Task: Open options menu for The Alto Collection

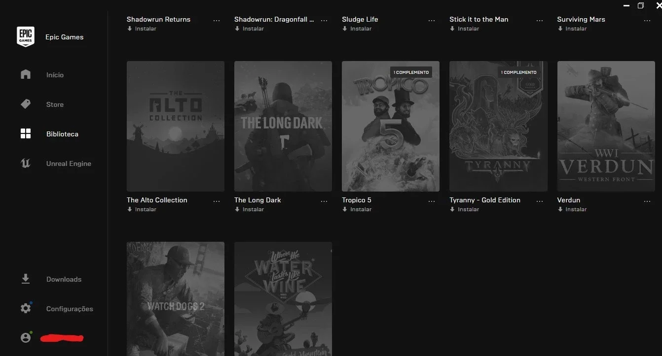Action: 217,201
